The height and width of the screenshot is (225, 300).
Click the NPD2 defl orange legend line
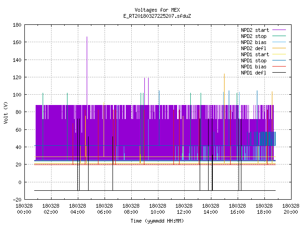click(279, 48)
